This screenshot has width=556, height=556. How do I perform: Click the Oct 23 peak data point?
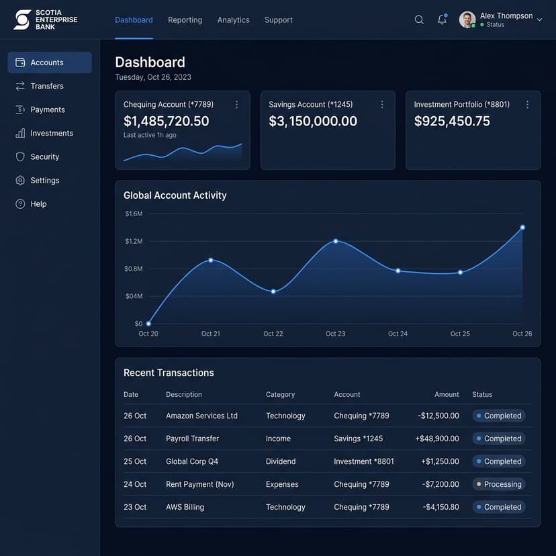[x=336, y=241]
